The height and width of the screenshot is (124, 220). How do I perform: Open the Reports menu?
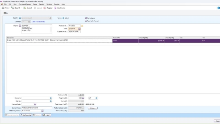pos(42,4)
